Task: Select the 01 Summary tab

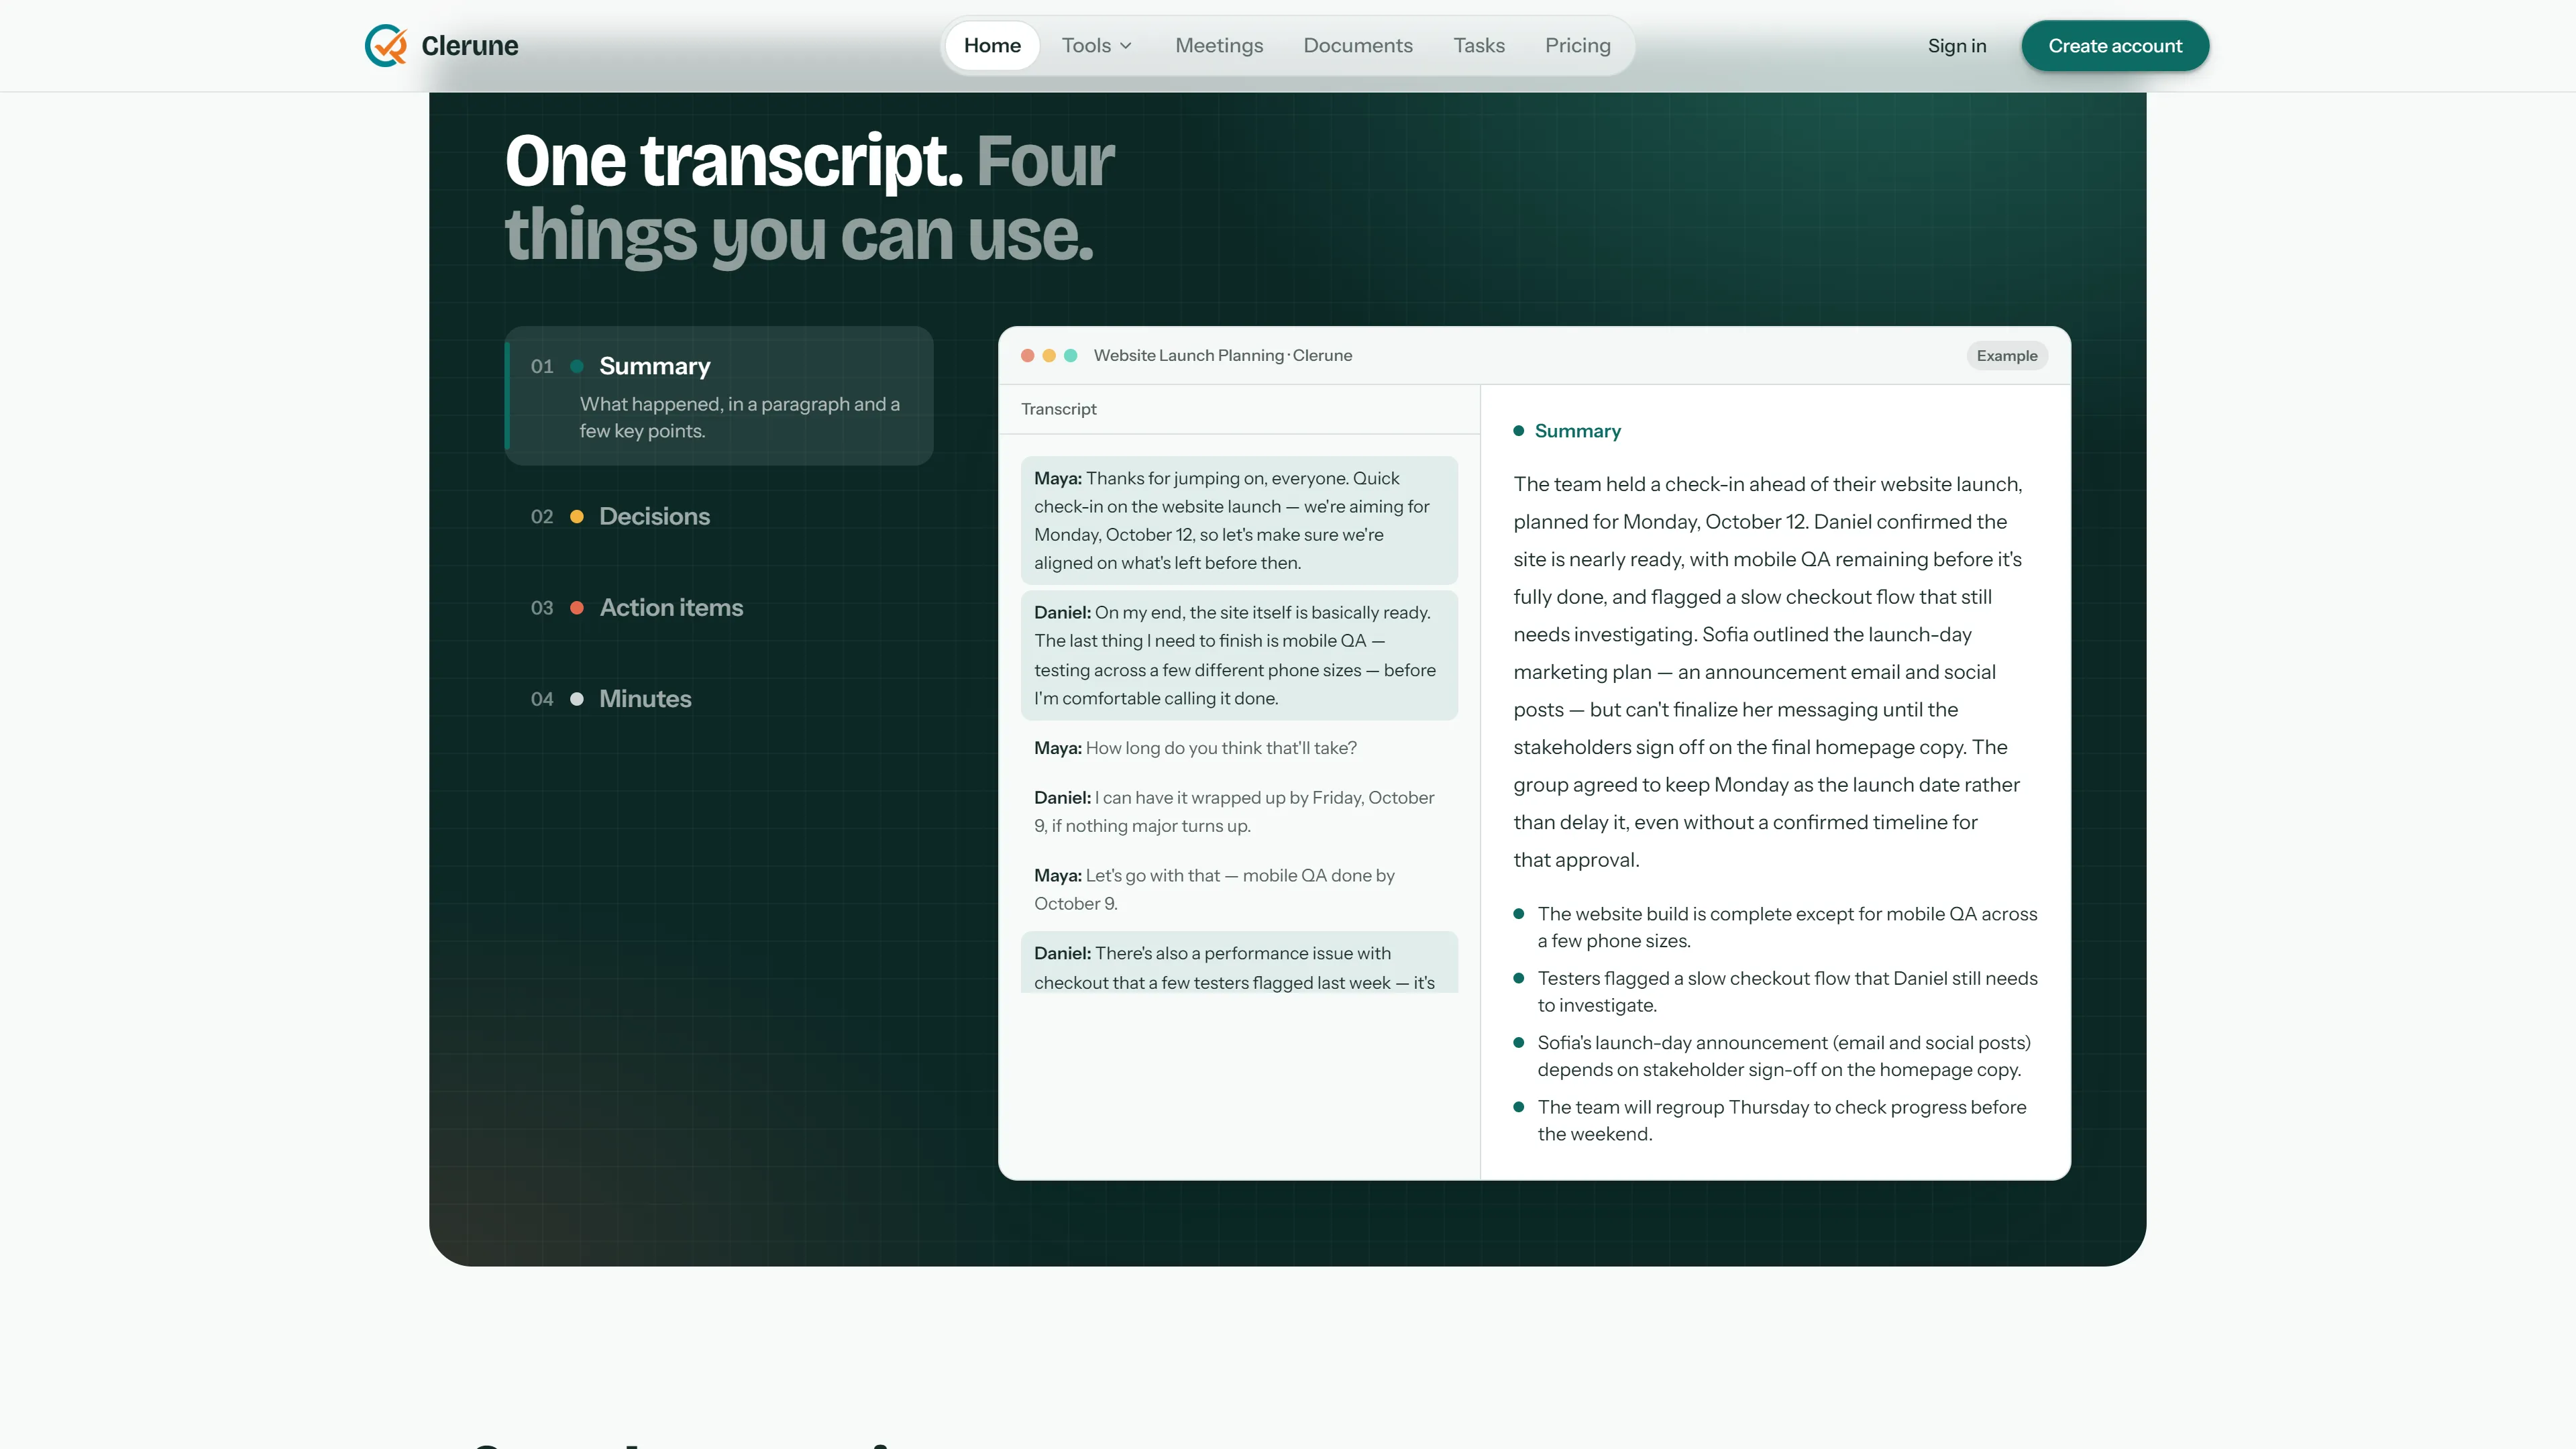Action: 719,396
